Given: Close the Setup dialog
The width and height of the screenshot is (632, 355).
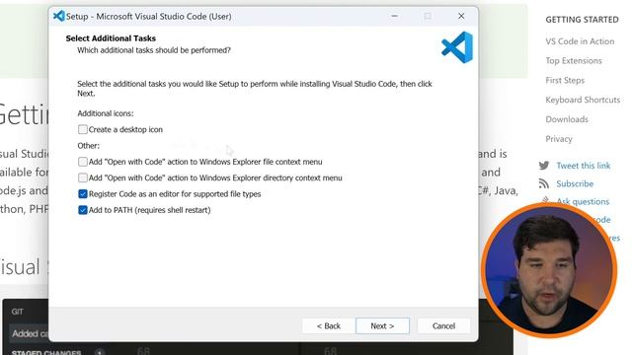Looking at the screenshot, I should tap(461, 16).
